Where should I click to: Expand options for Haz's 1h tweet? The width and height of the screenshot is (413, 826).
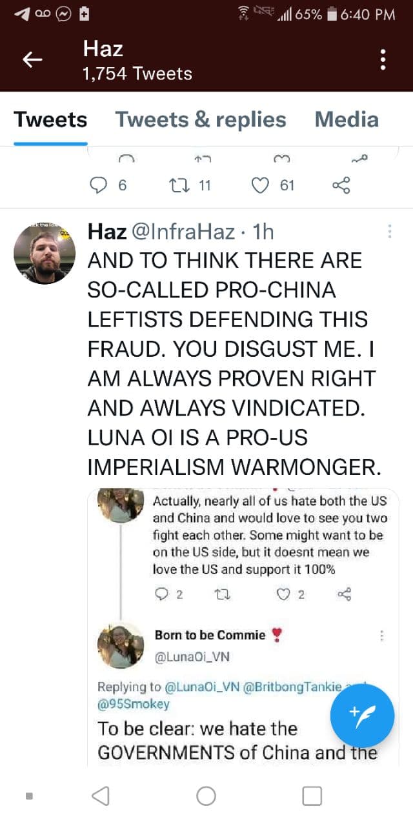[389, 232]
